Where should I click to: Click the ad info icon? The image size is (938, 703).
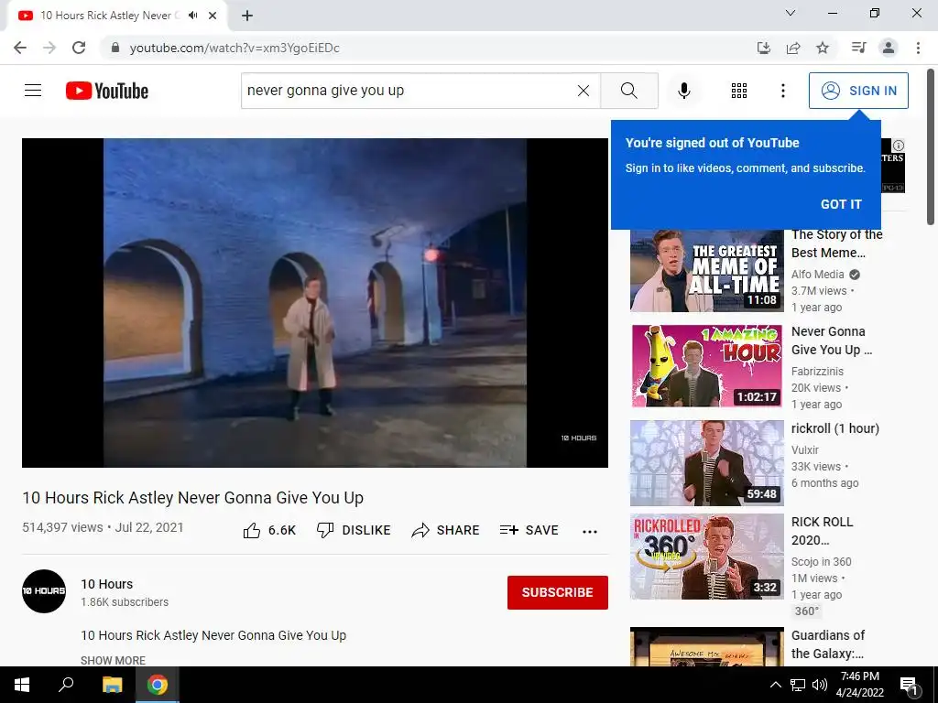[898, 146]
